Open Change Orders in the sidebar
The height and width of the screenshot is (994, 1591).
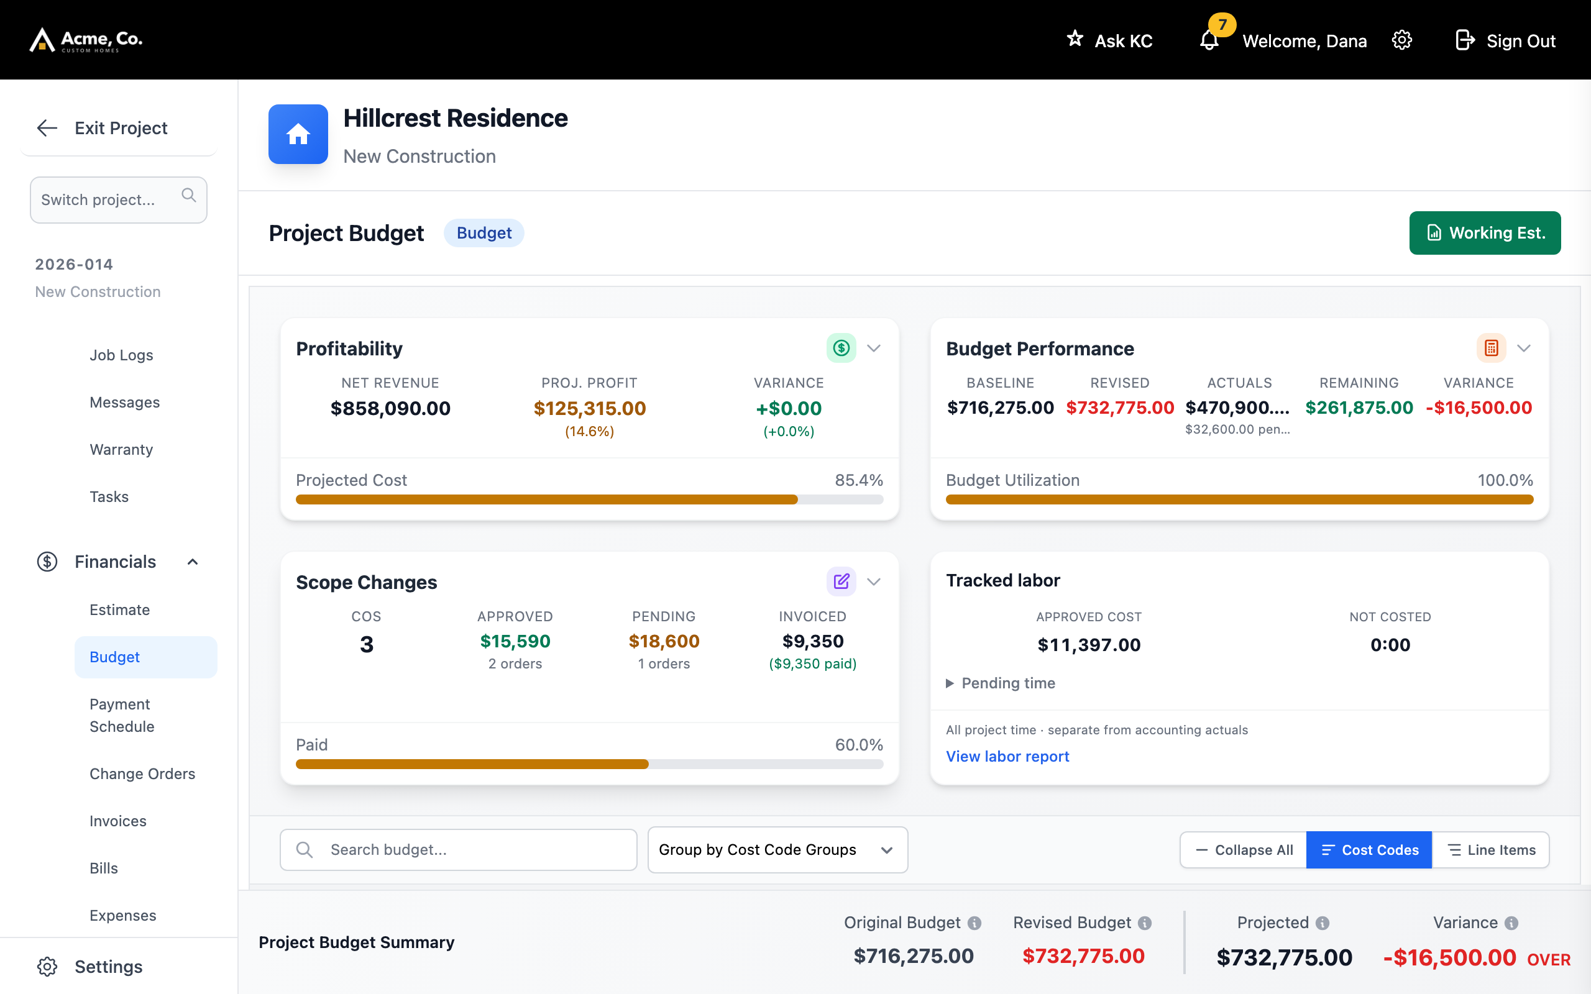(142, 774)
